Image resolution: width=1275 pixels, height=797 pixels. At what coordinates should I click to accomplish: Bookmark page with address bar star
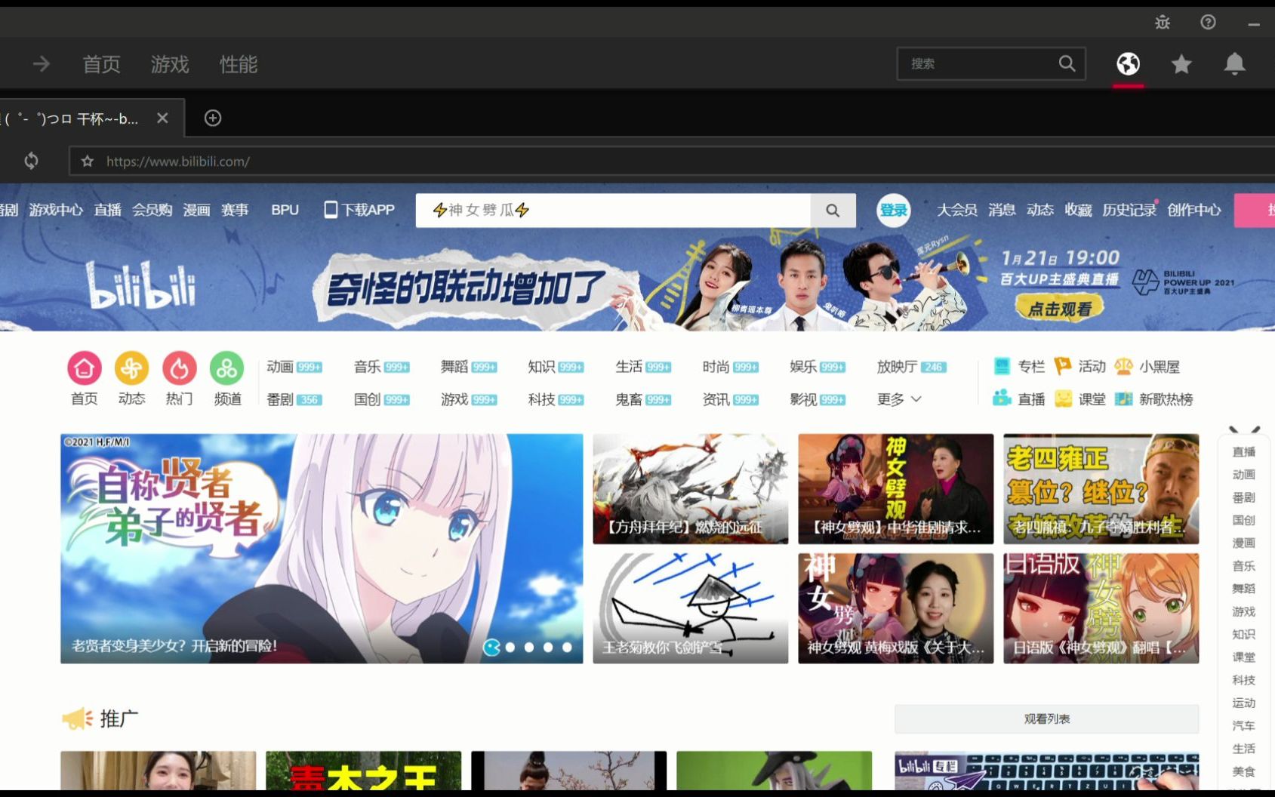(x=88, y=162)
